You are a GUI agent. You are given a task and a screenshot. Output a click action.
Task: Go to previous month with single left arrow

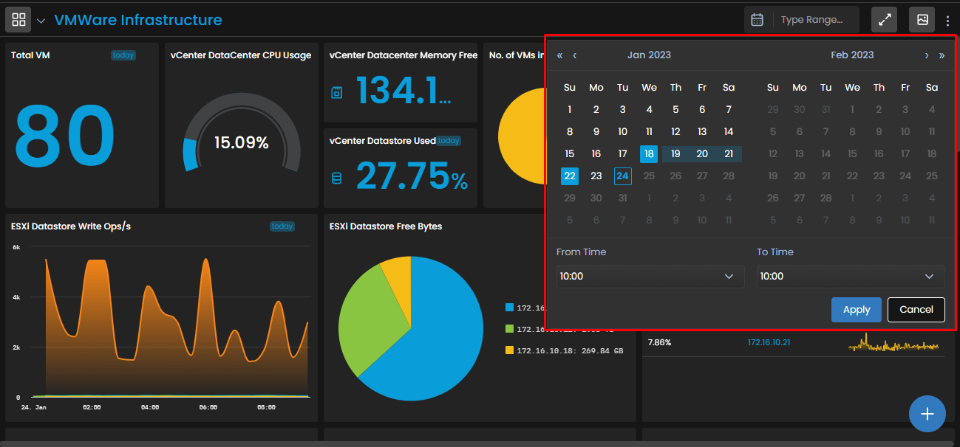click(575, 55)
